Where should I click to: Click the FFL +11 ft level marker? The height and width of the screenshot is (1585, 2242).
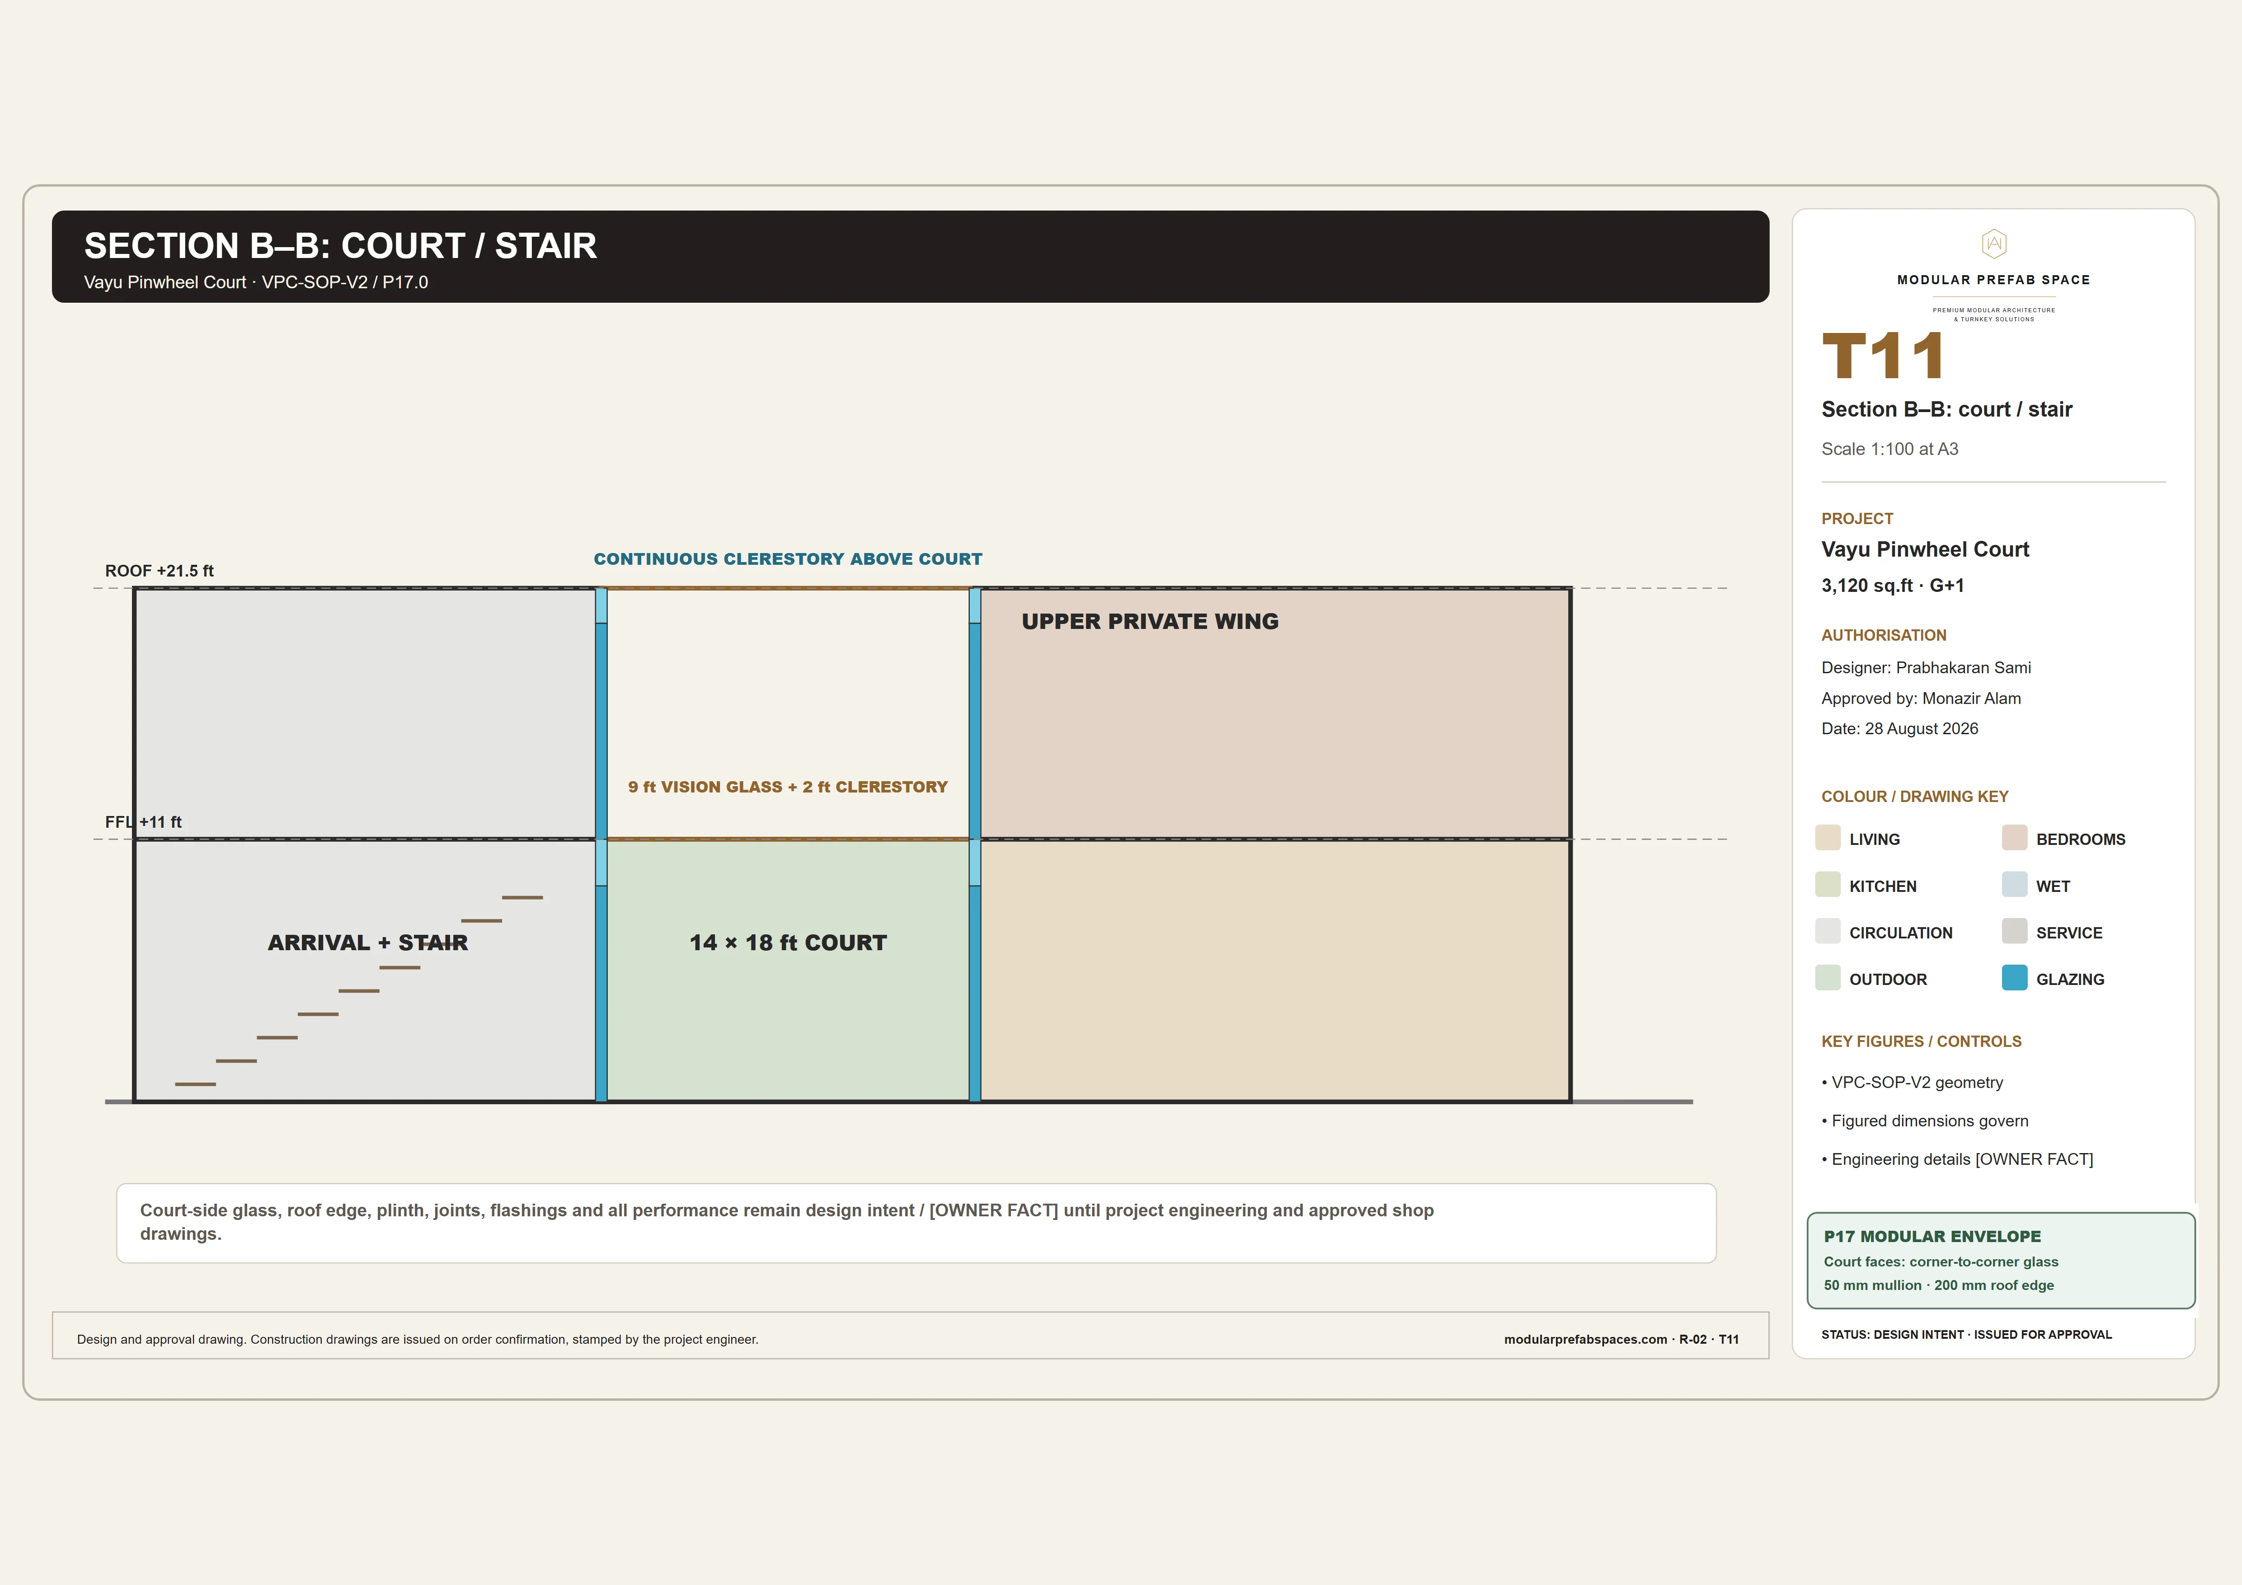144,822
